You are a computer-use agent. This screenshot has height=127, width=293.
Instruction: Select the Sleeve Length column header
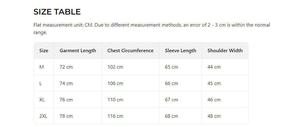[x=180, y=51]
